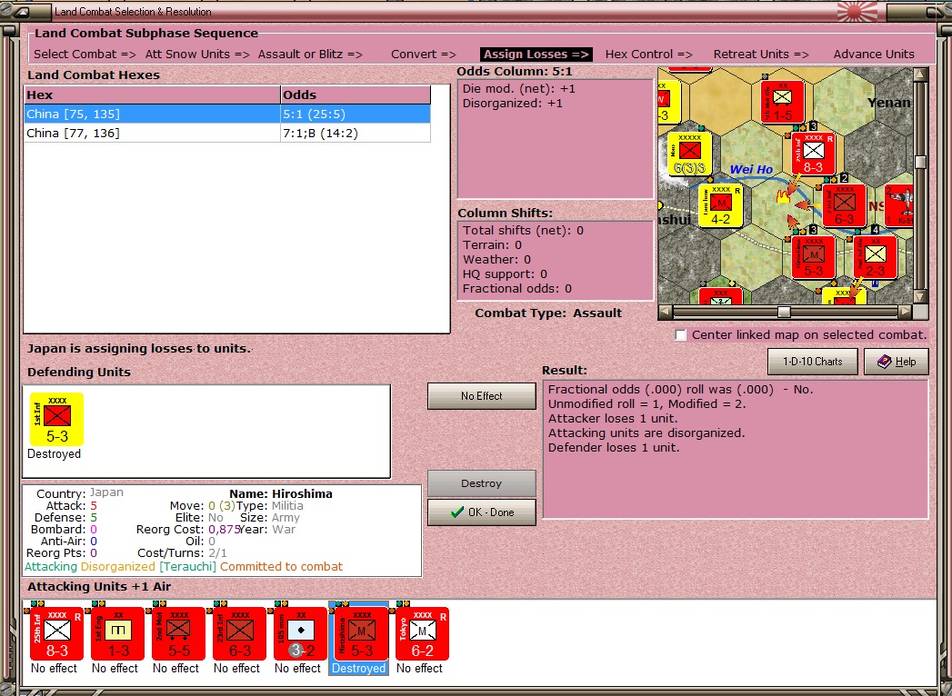Click the Odds column header
Viewport: 952px width, 696px height.
tap(356, 94)
